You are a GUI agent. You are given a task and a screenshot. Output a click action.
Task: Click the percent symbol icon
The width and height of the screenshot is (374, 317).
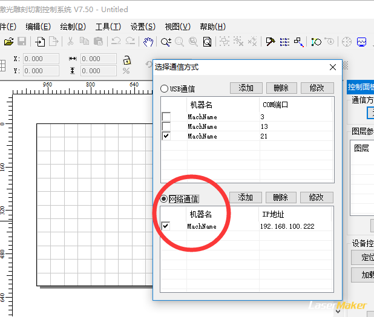126,71
